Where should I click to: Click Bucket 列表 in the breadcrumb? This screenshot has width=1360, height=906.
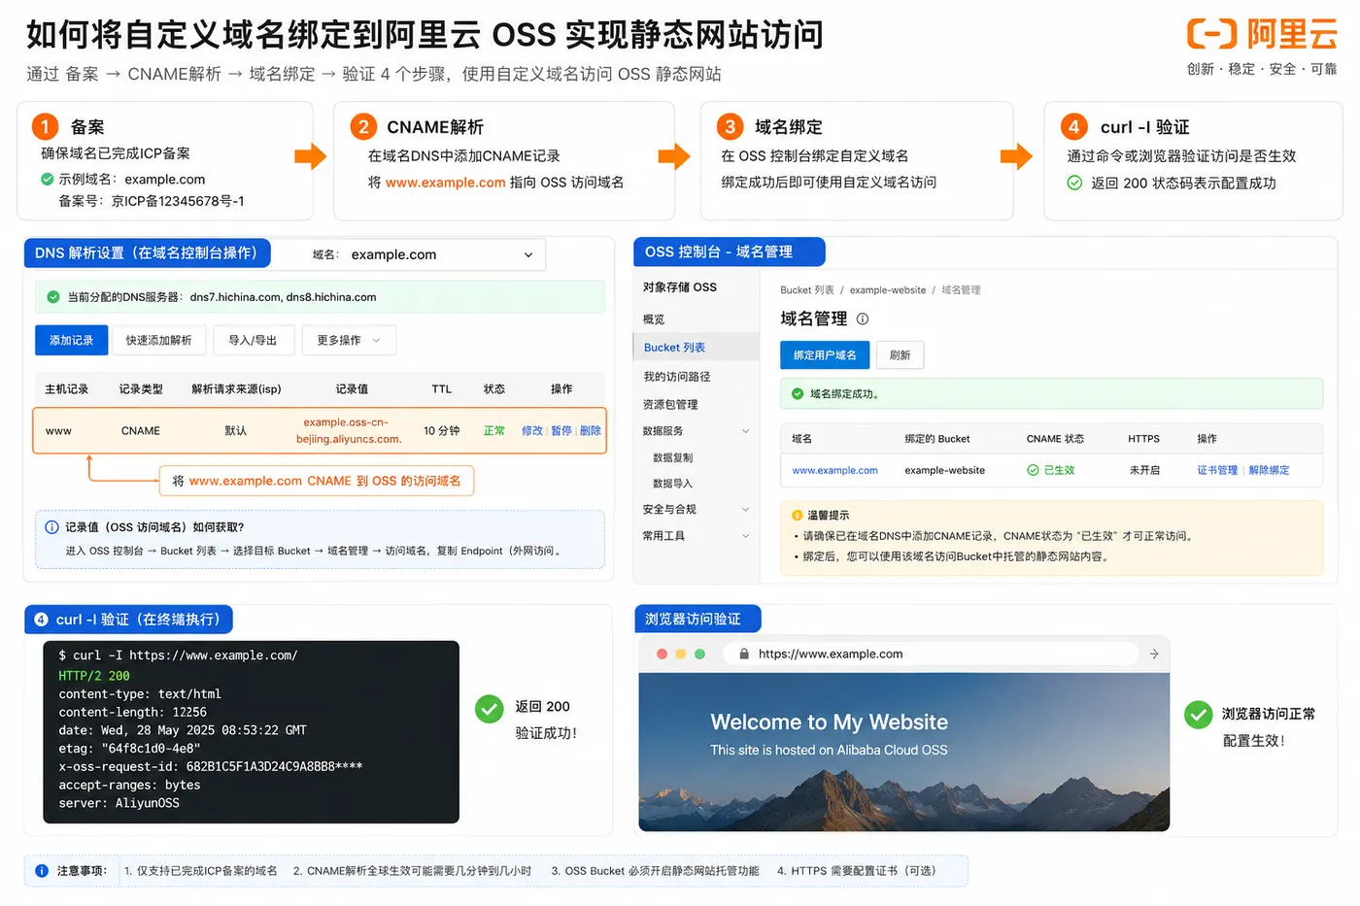(x=807, y=290)
